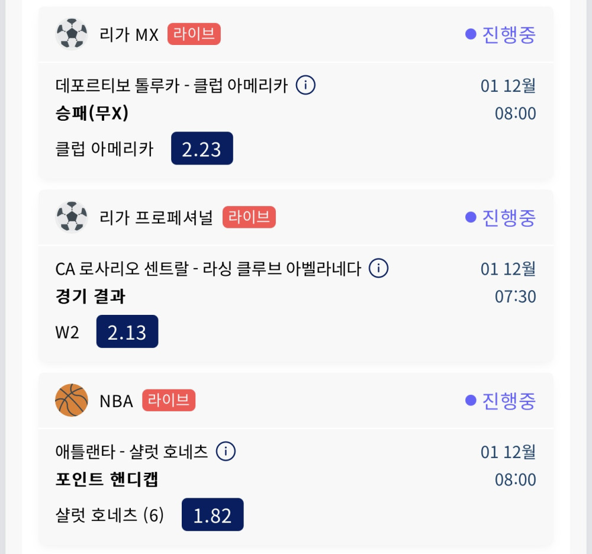Click the 리가 프로페셔널 soccer ball icon

[x=72, y=217]
